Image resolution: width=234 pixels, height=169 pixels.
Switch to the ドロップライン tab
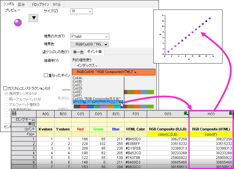(40, 4)
